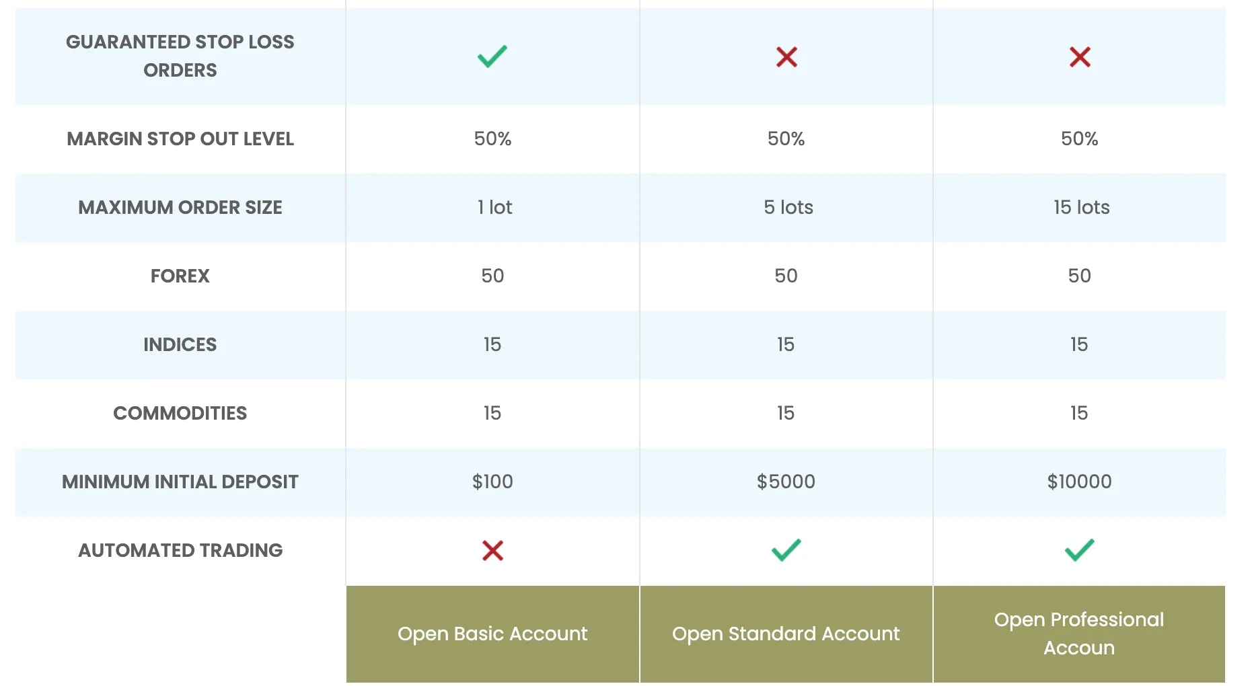
Task: Open Basic Account
Action: pos(492,634)
